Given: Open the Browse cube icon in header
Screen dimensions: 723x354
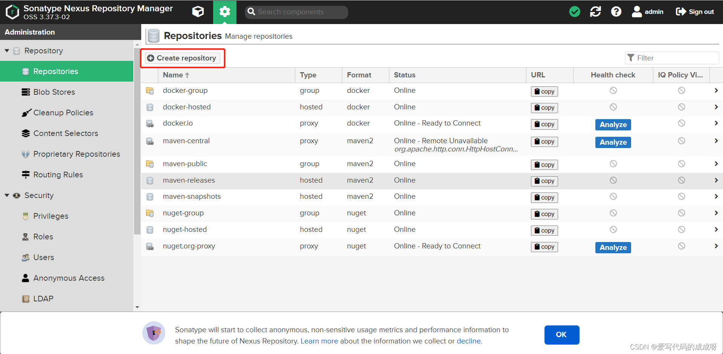Looking at the screenshot, I should point(198,12).
